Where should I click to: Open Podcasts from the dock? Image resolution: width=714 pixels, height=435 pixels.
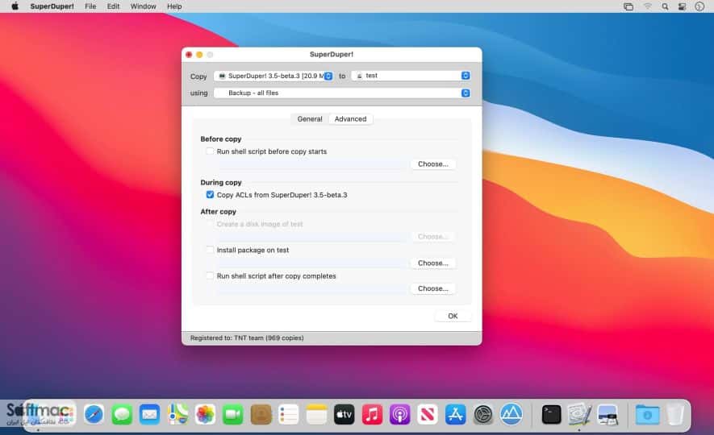pyautogui.click(x=400, y=415)
